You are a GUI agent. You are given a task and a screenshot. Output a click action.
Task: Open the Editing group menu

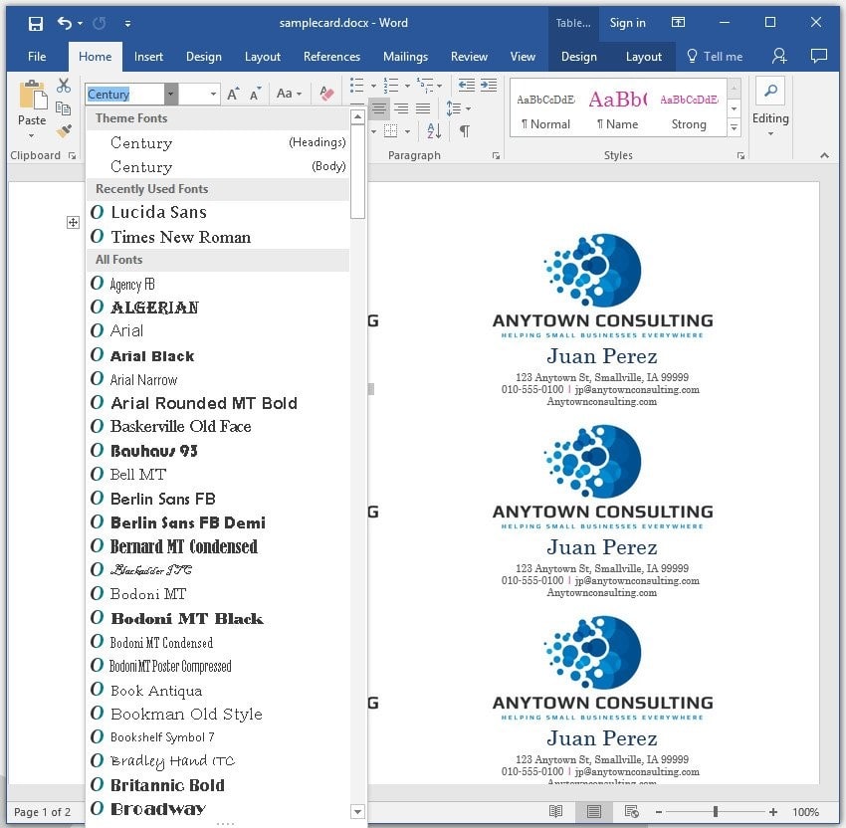tap(770, 107)
